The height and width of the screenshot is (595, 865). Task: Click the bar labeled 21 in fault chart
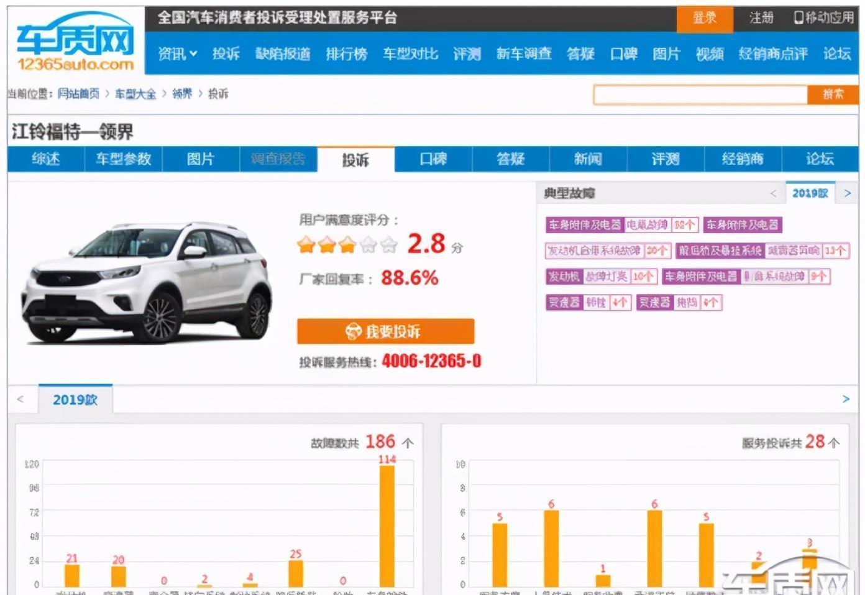click(72, 576)
